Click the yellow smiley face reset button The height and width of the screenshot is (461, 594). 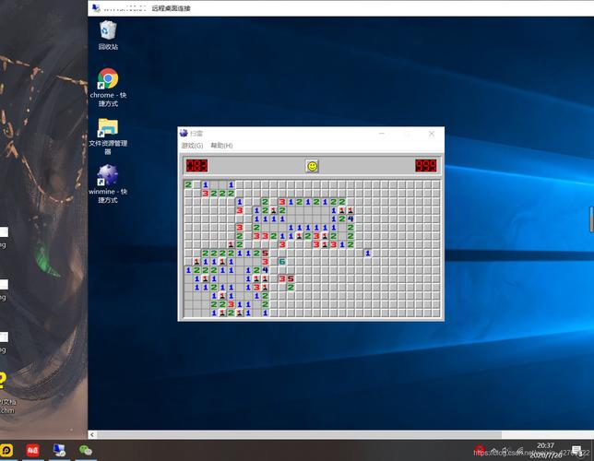click(312, 166)
